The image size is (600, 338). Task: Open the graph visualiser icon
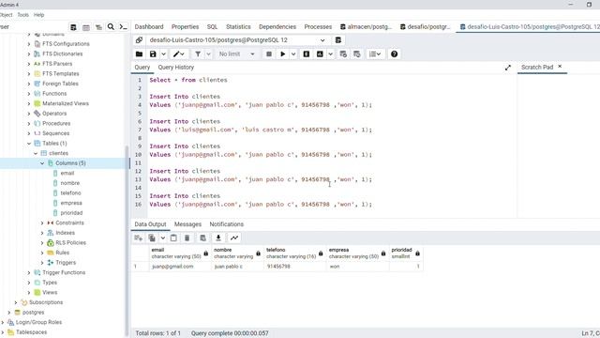[x=234, y=238]
